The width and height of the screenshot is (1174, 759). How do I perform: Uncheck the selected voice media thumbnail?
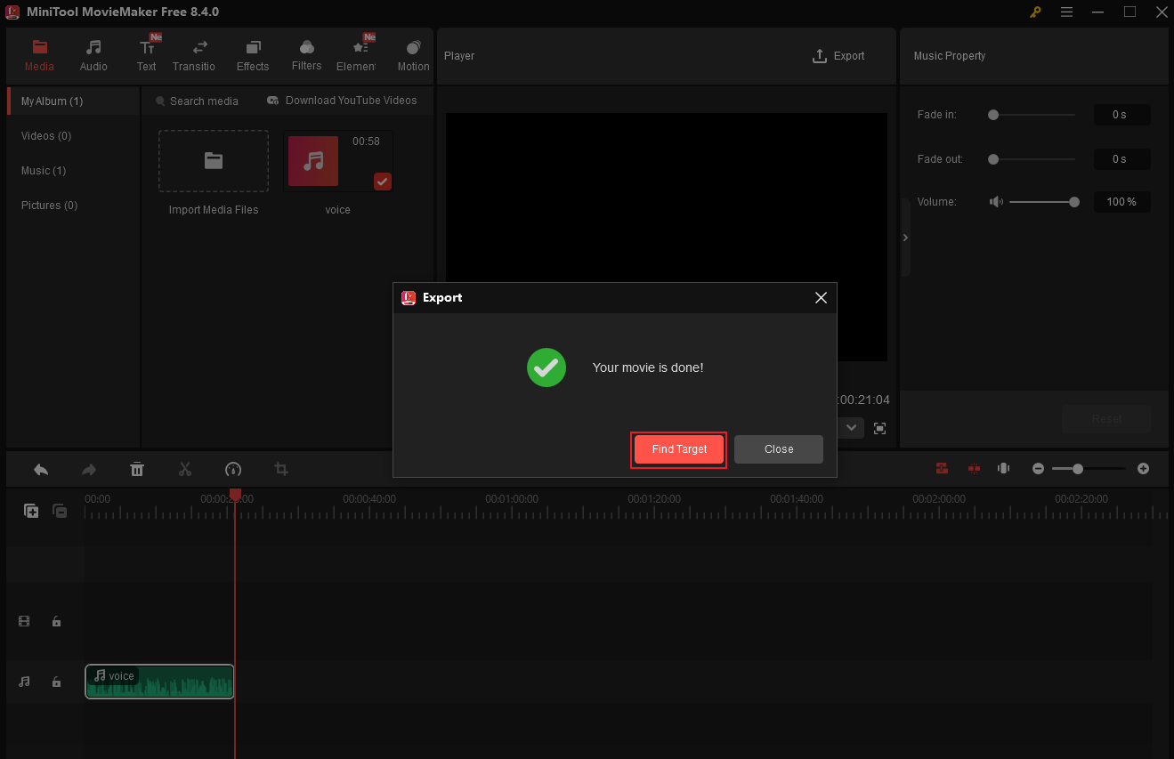pos(382,182)
